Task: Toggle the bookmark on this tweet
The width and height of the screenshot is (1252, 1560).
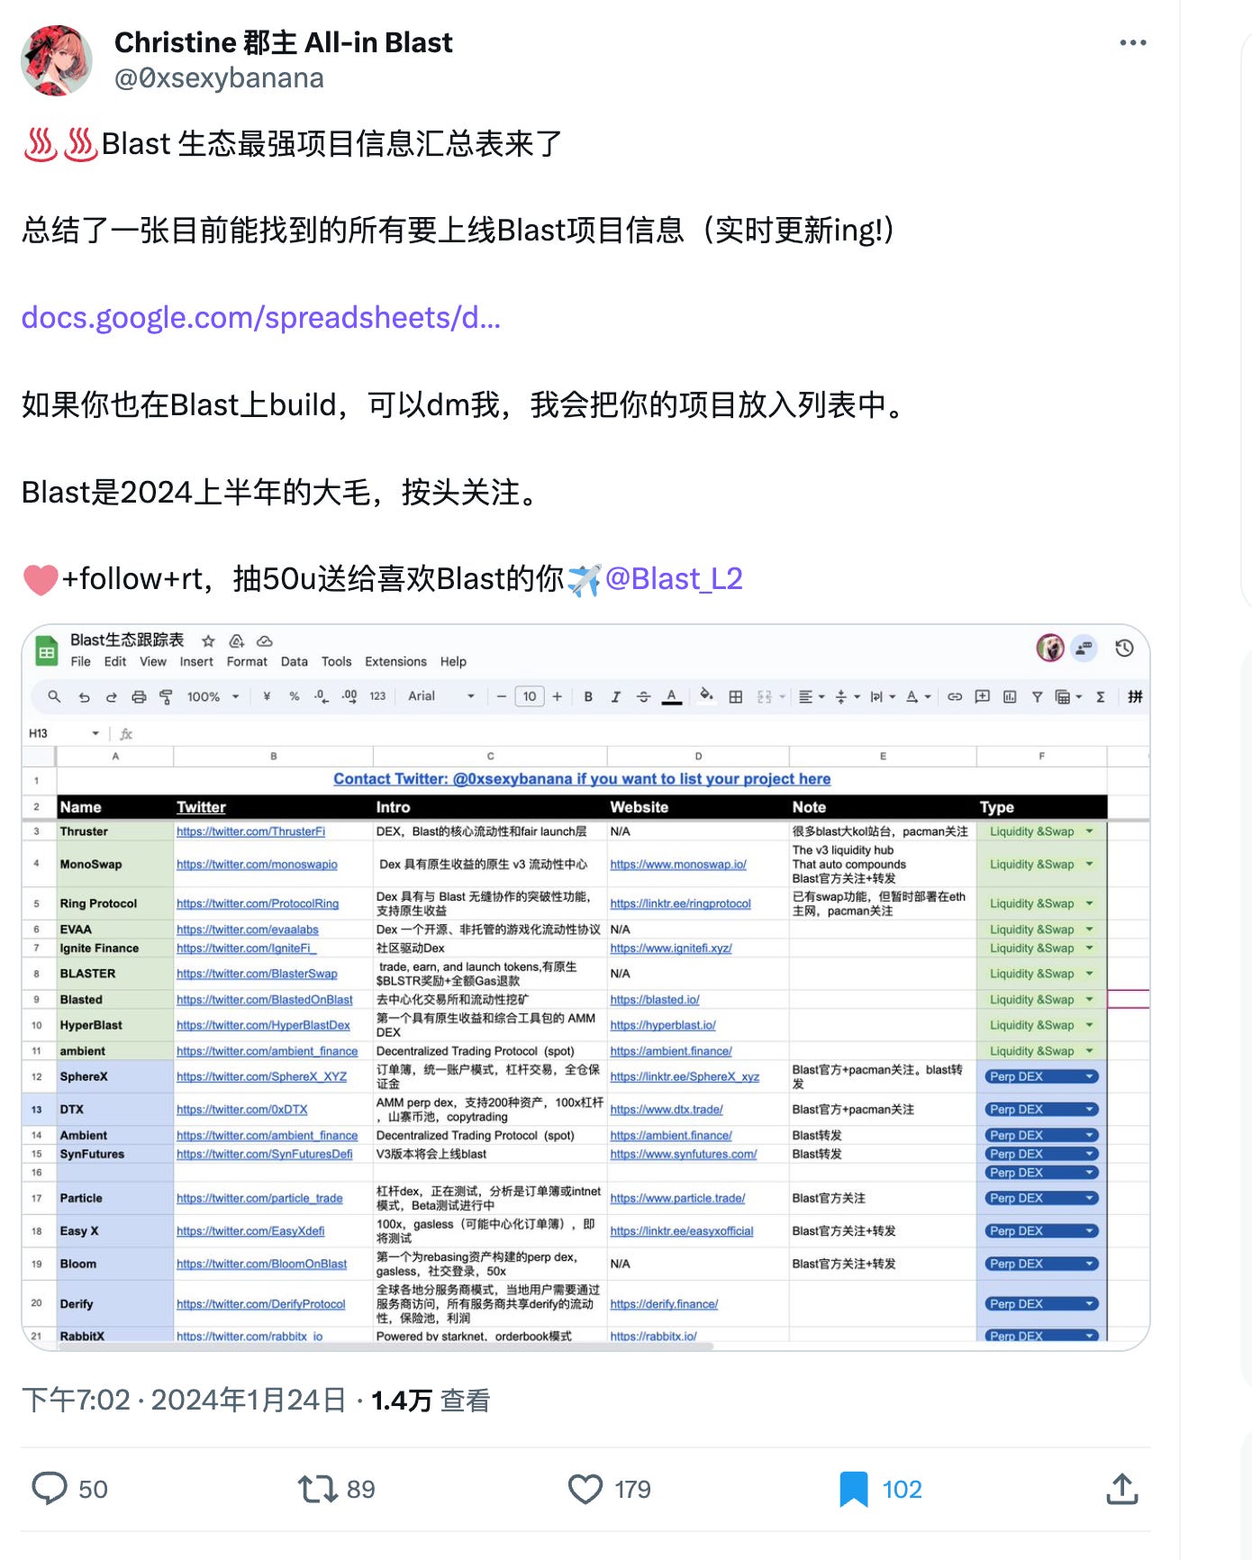Action: [853, 1488]
